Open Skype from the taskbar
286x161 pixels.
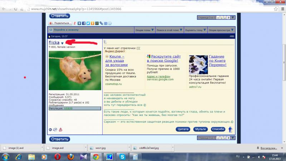[122, 156]
